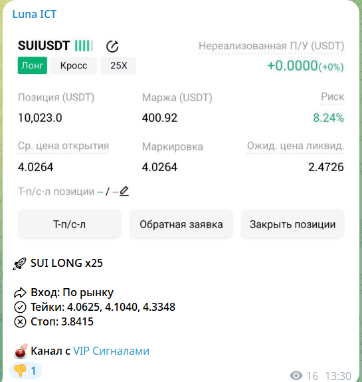The height and width of the screenshot is (382, 362).
Task: Click the crossed circle icon beside Стоп
Action: (x=20, y=322)
